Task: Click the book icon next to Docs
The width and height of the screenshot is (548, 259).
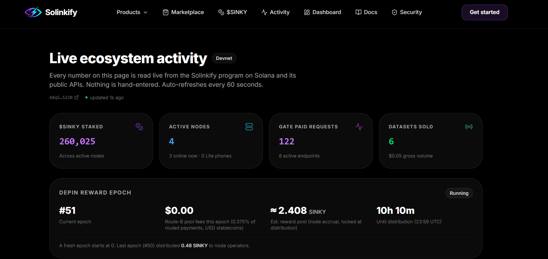Action: [x=358, y=12]
